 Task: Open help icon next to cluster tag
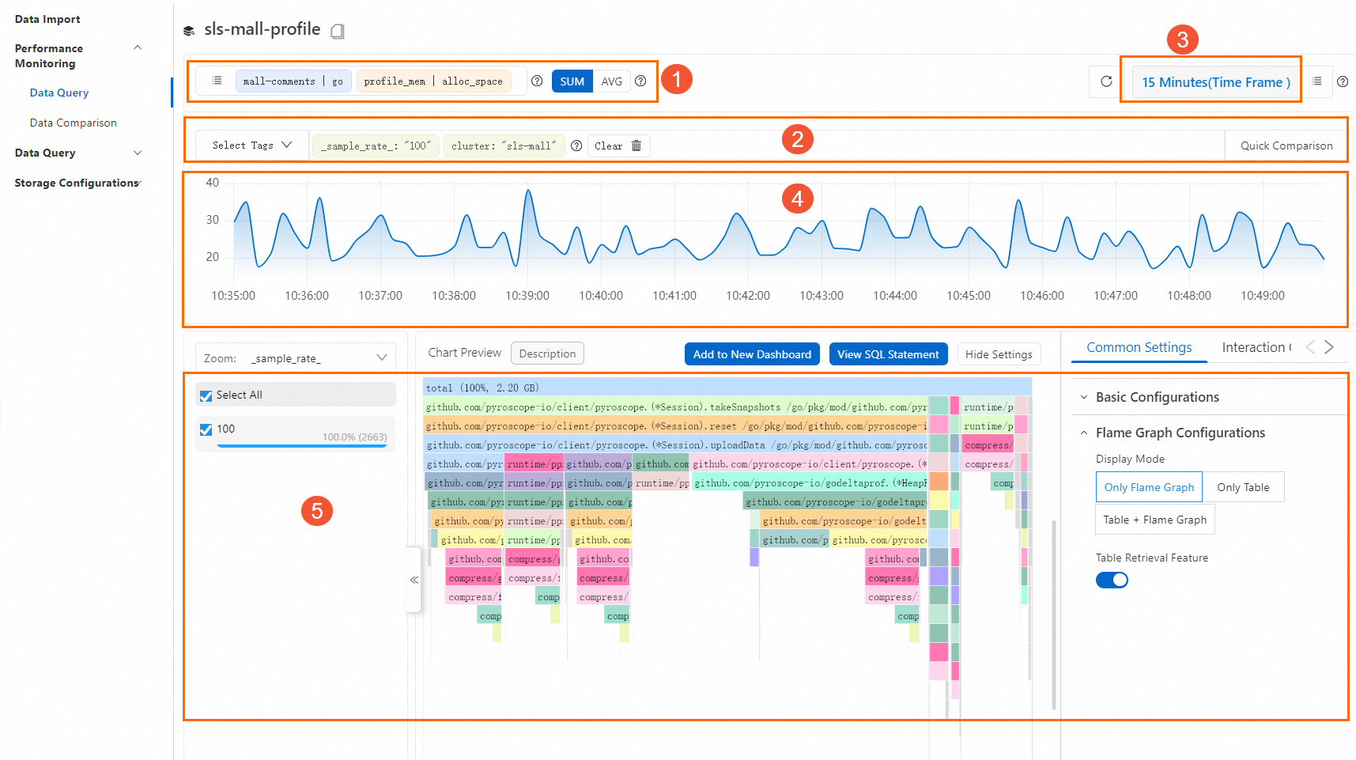click(576, 146)
